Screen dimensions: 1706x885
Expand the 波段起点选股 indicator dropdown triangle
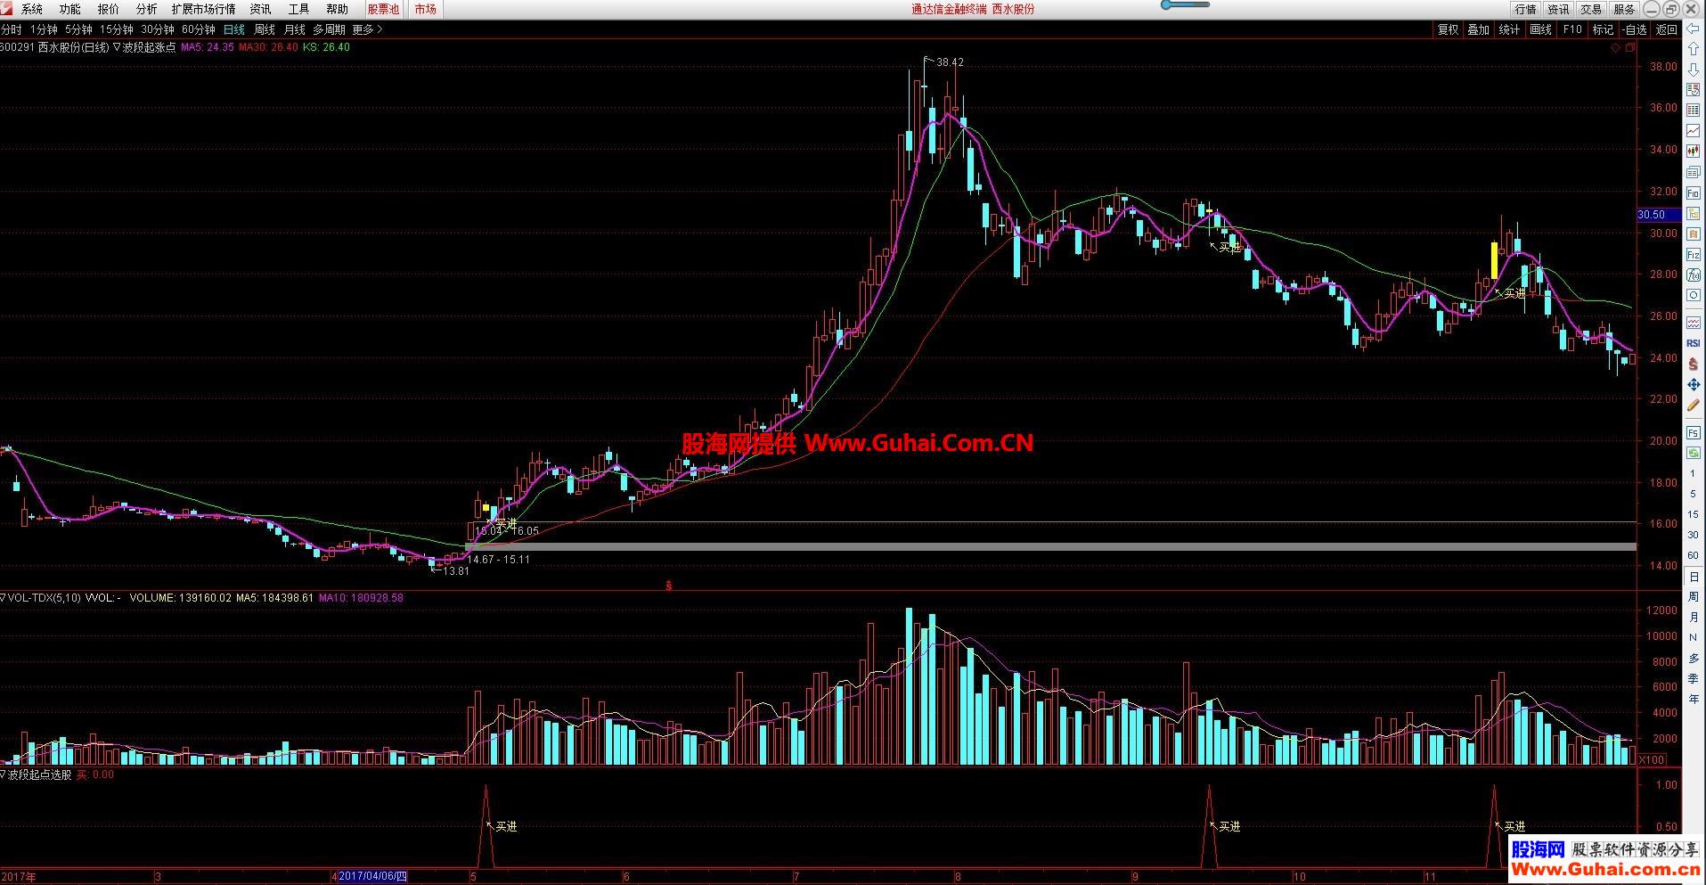point(4,774)
